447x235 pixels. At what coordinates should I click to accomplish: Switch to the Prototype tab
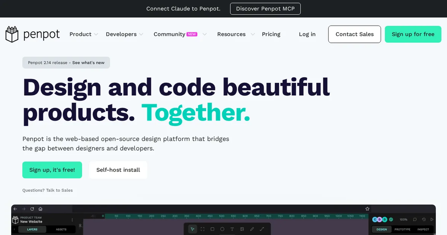click(x=402, y=229)
